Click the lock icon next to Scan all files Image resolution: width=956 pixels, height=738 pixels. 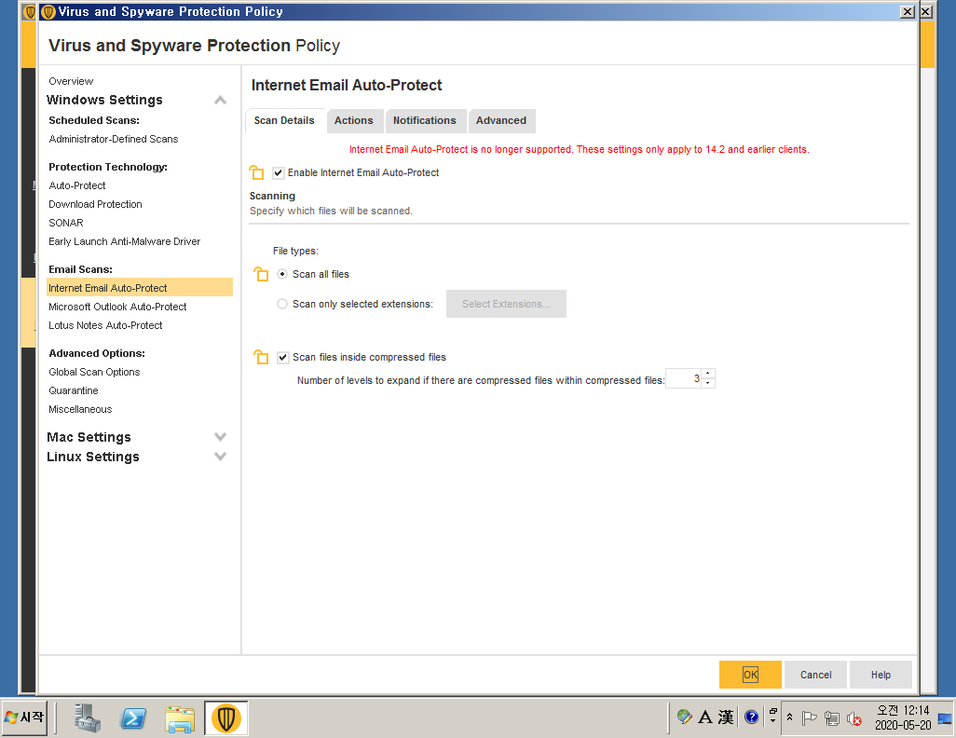[261, 275]
